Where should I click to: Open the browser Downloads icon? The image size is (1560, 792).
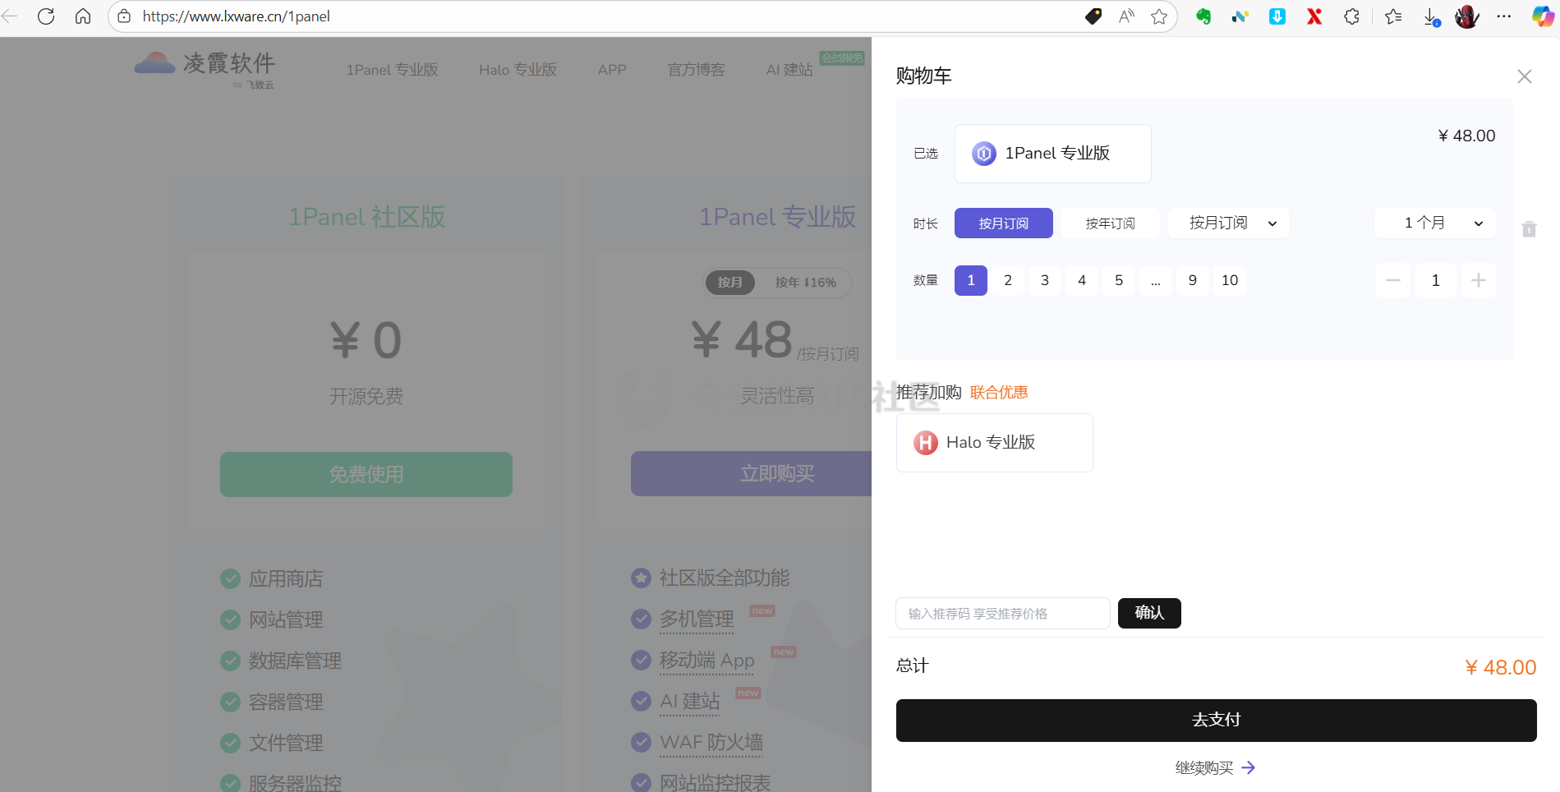pyautogui.click(x=1431, y=16)
